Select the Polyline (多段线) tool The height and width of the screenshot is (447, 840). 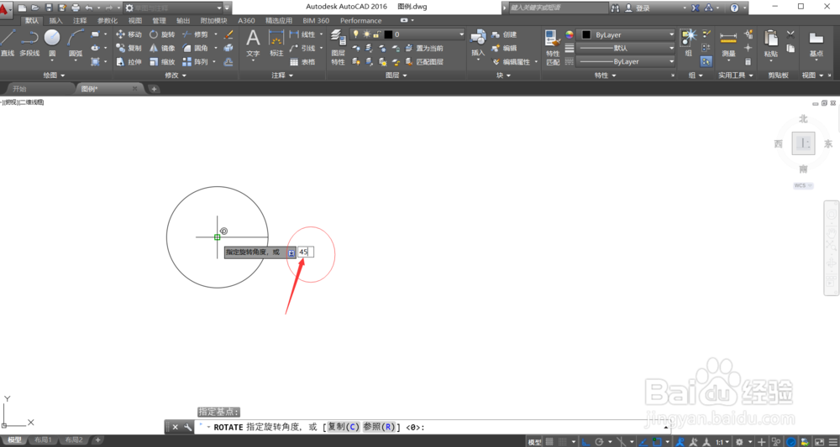(29, 43)
